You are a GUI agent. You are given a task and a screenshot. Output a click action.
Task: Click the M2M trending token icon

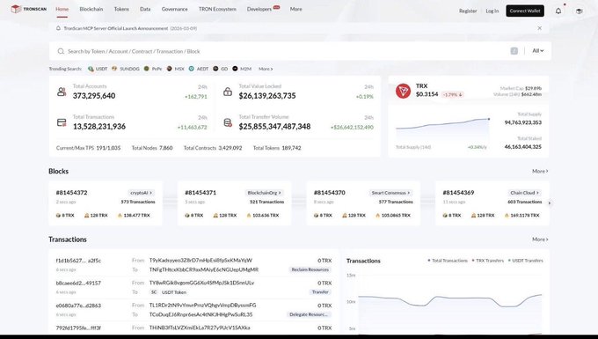coord(235,69)
